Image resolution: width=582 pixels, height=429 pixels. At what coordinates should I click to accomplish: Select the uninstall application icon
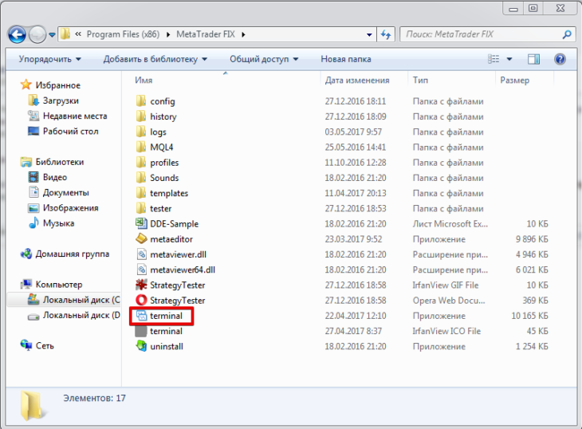(x=141, y=346)
